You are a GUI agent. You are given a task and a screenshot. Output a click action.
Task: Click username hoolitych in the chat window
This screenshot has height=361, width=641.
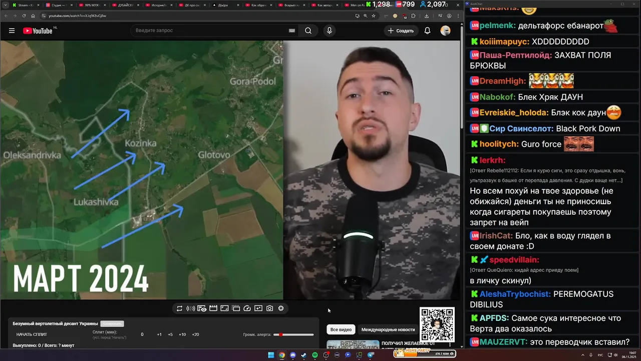(x=499, y=144)
